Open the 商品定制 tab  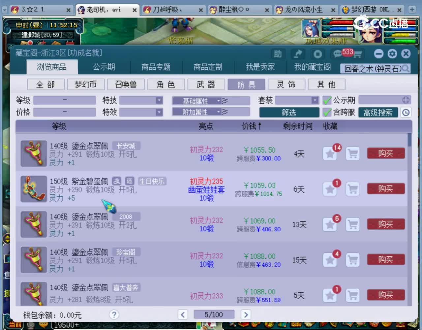[x=208, y=67]
